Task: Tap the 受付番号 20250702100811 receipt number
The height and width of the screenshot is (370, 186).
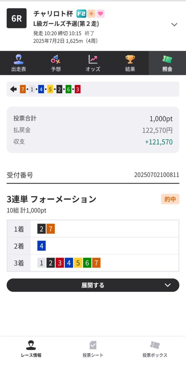Action: [156, 175]
